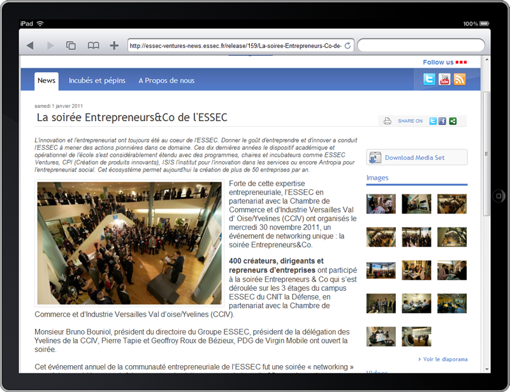
Task: Click the forward navigation arrow
Action: point(50,45)
